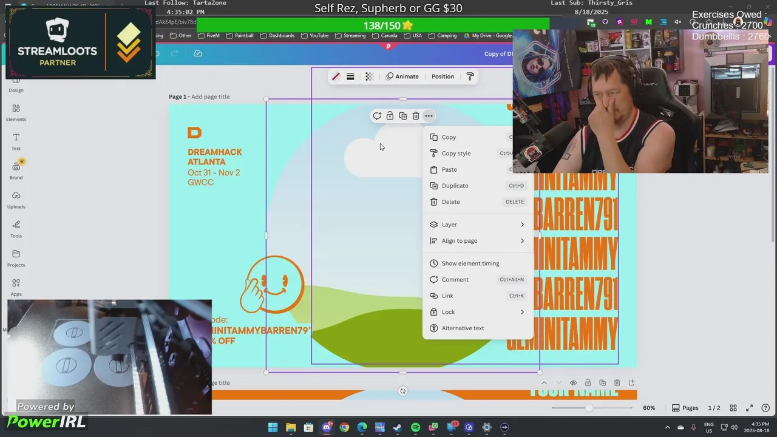Image resolution: width=777 pixels, height=437 pixels.
Task: Open the Paintball bookmarks folder
Action: pos(239,36)
